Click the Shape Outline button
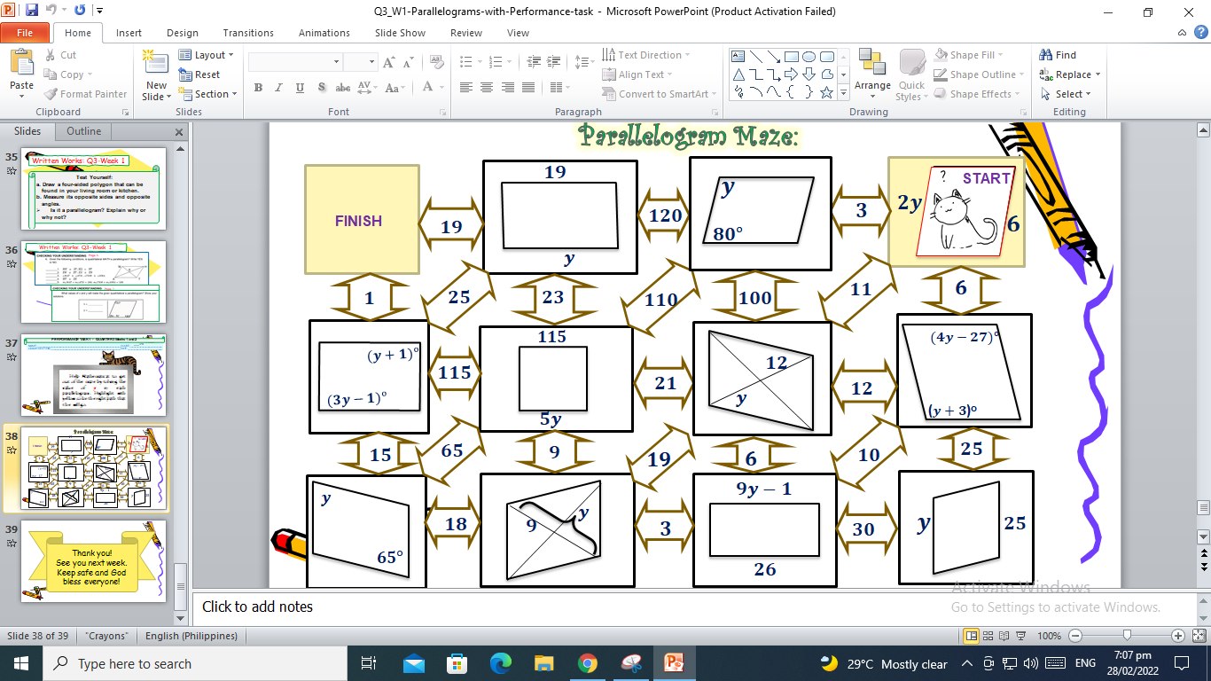This screenshot has width=1211, height=681. point(973,74)
